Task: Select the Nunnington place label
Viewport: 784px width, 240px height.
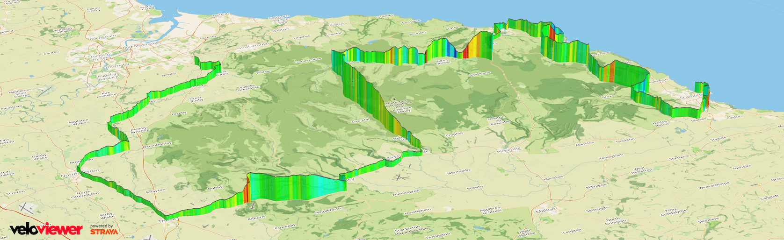Action: coord(406,192)
